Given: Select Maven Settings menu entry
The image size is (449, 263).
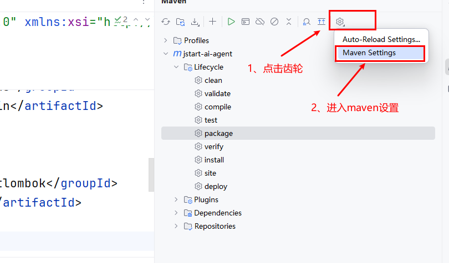Looking at the screenshot, I should [x=381, y=53].
